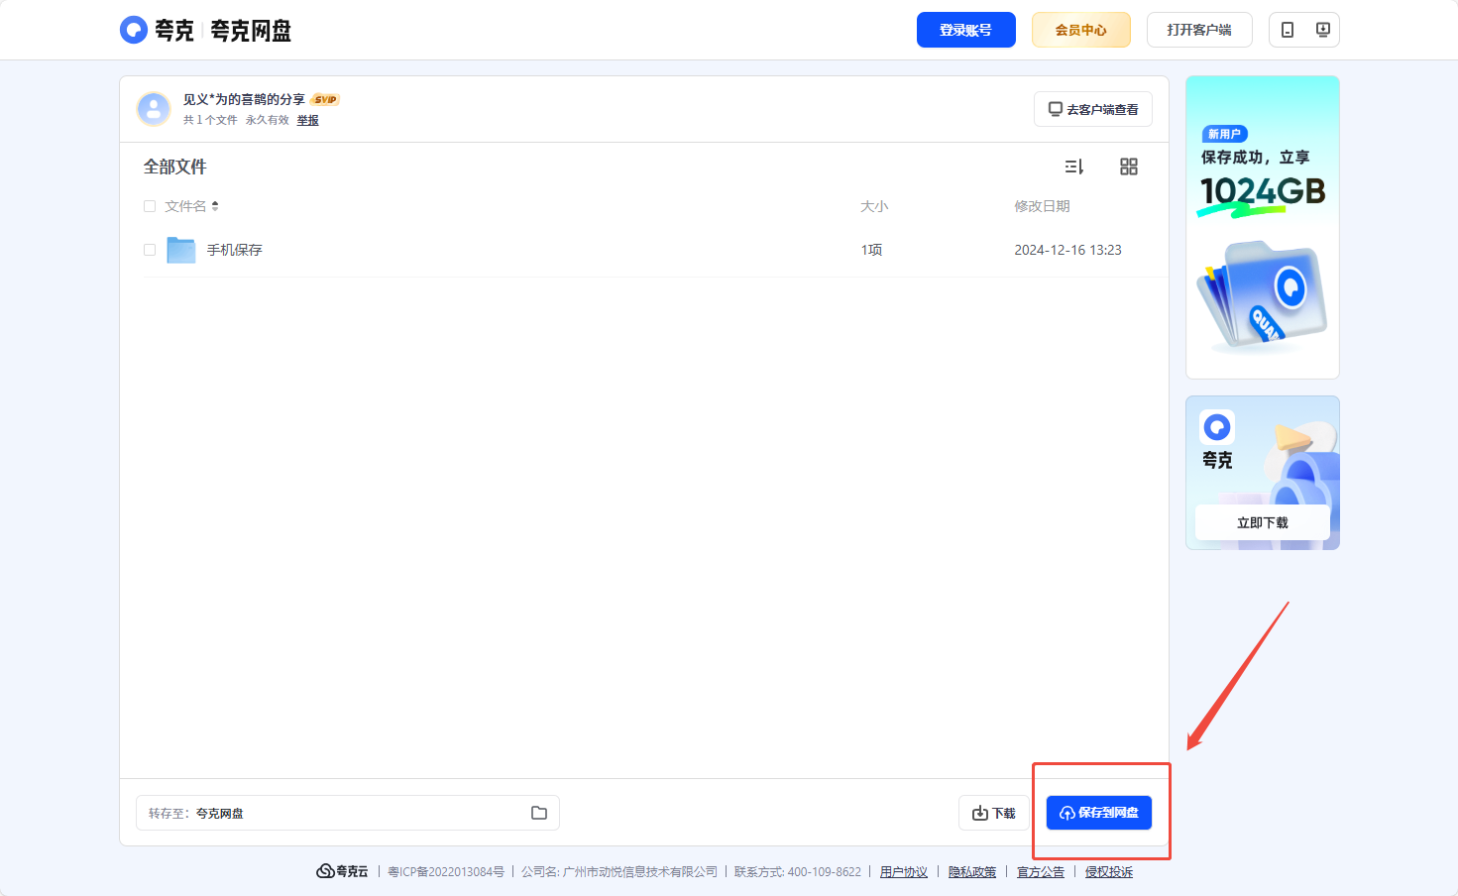
Task: Click the 夸克网盘 header title
Action: 251,31
